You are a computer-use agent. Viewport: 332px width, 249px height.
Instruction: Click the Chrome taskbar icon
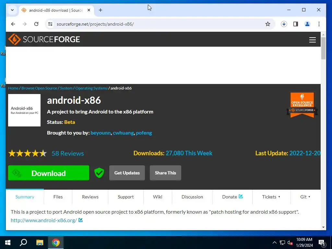click(x=56, y=243)
